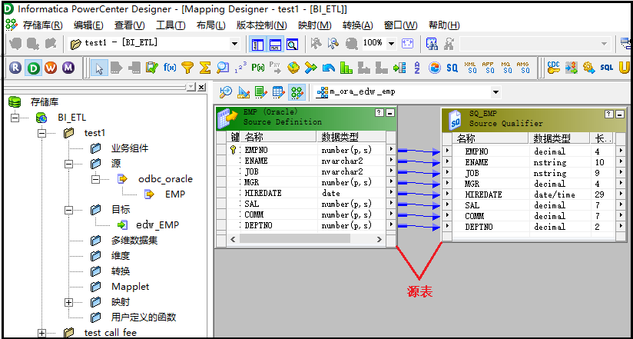Add a Source Qualifier SQ transformation

point(452,68)
